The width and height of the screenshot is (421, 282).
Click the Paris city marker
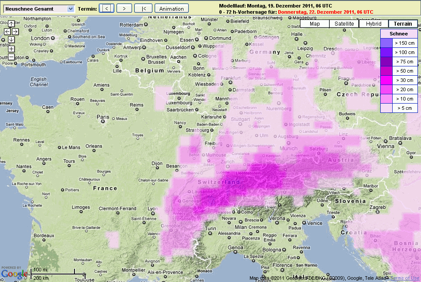pyautogui.click(x=103, y=122)
